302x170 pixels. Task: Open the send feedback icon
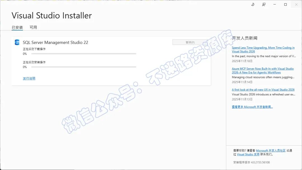point(264,4)
